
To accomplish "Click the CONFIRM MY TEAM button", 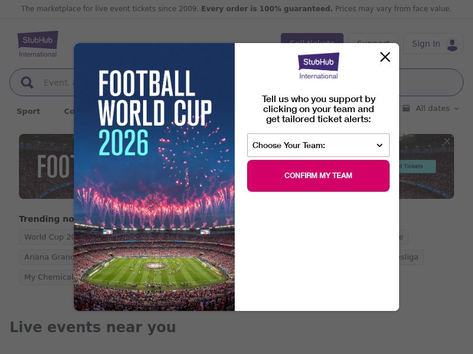I will click(x=319, y=175).
